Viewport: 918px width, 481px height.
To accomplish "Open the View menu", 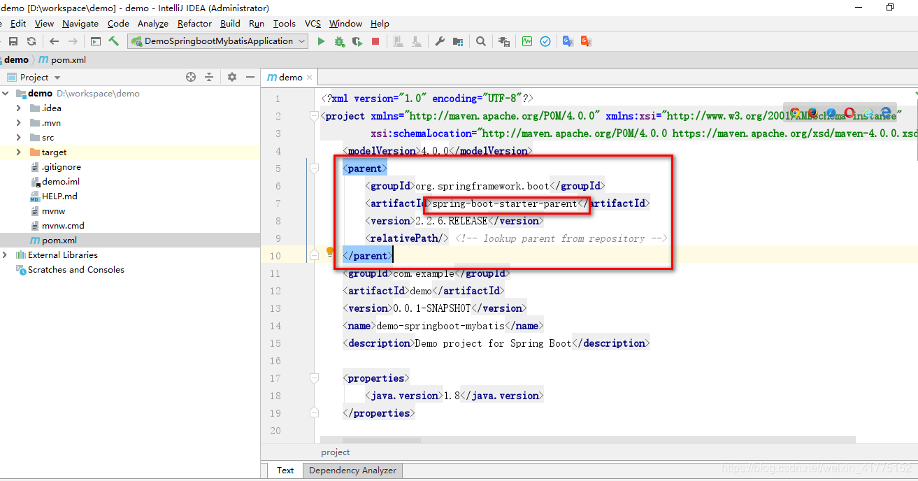I will pyautogui.click(x=44, y=23).
